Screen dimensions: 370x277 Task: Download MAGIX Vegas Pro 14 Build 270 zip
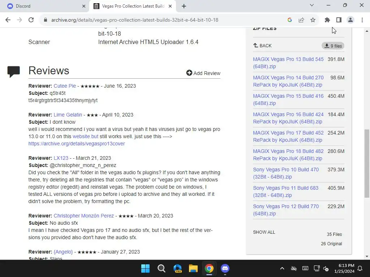click(x=288, y=81)
